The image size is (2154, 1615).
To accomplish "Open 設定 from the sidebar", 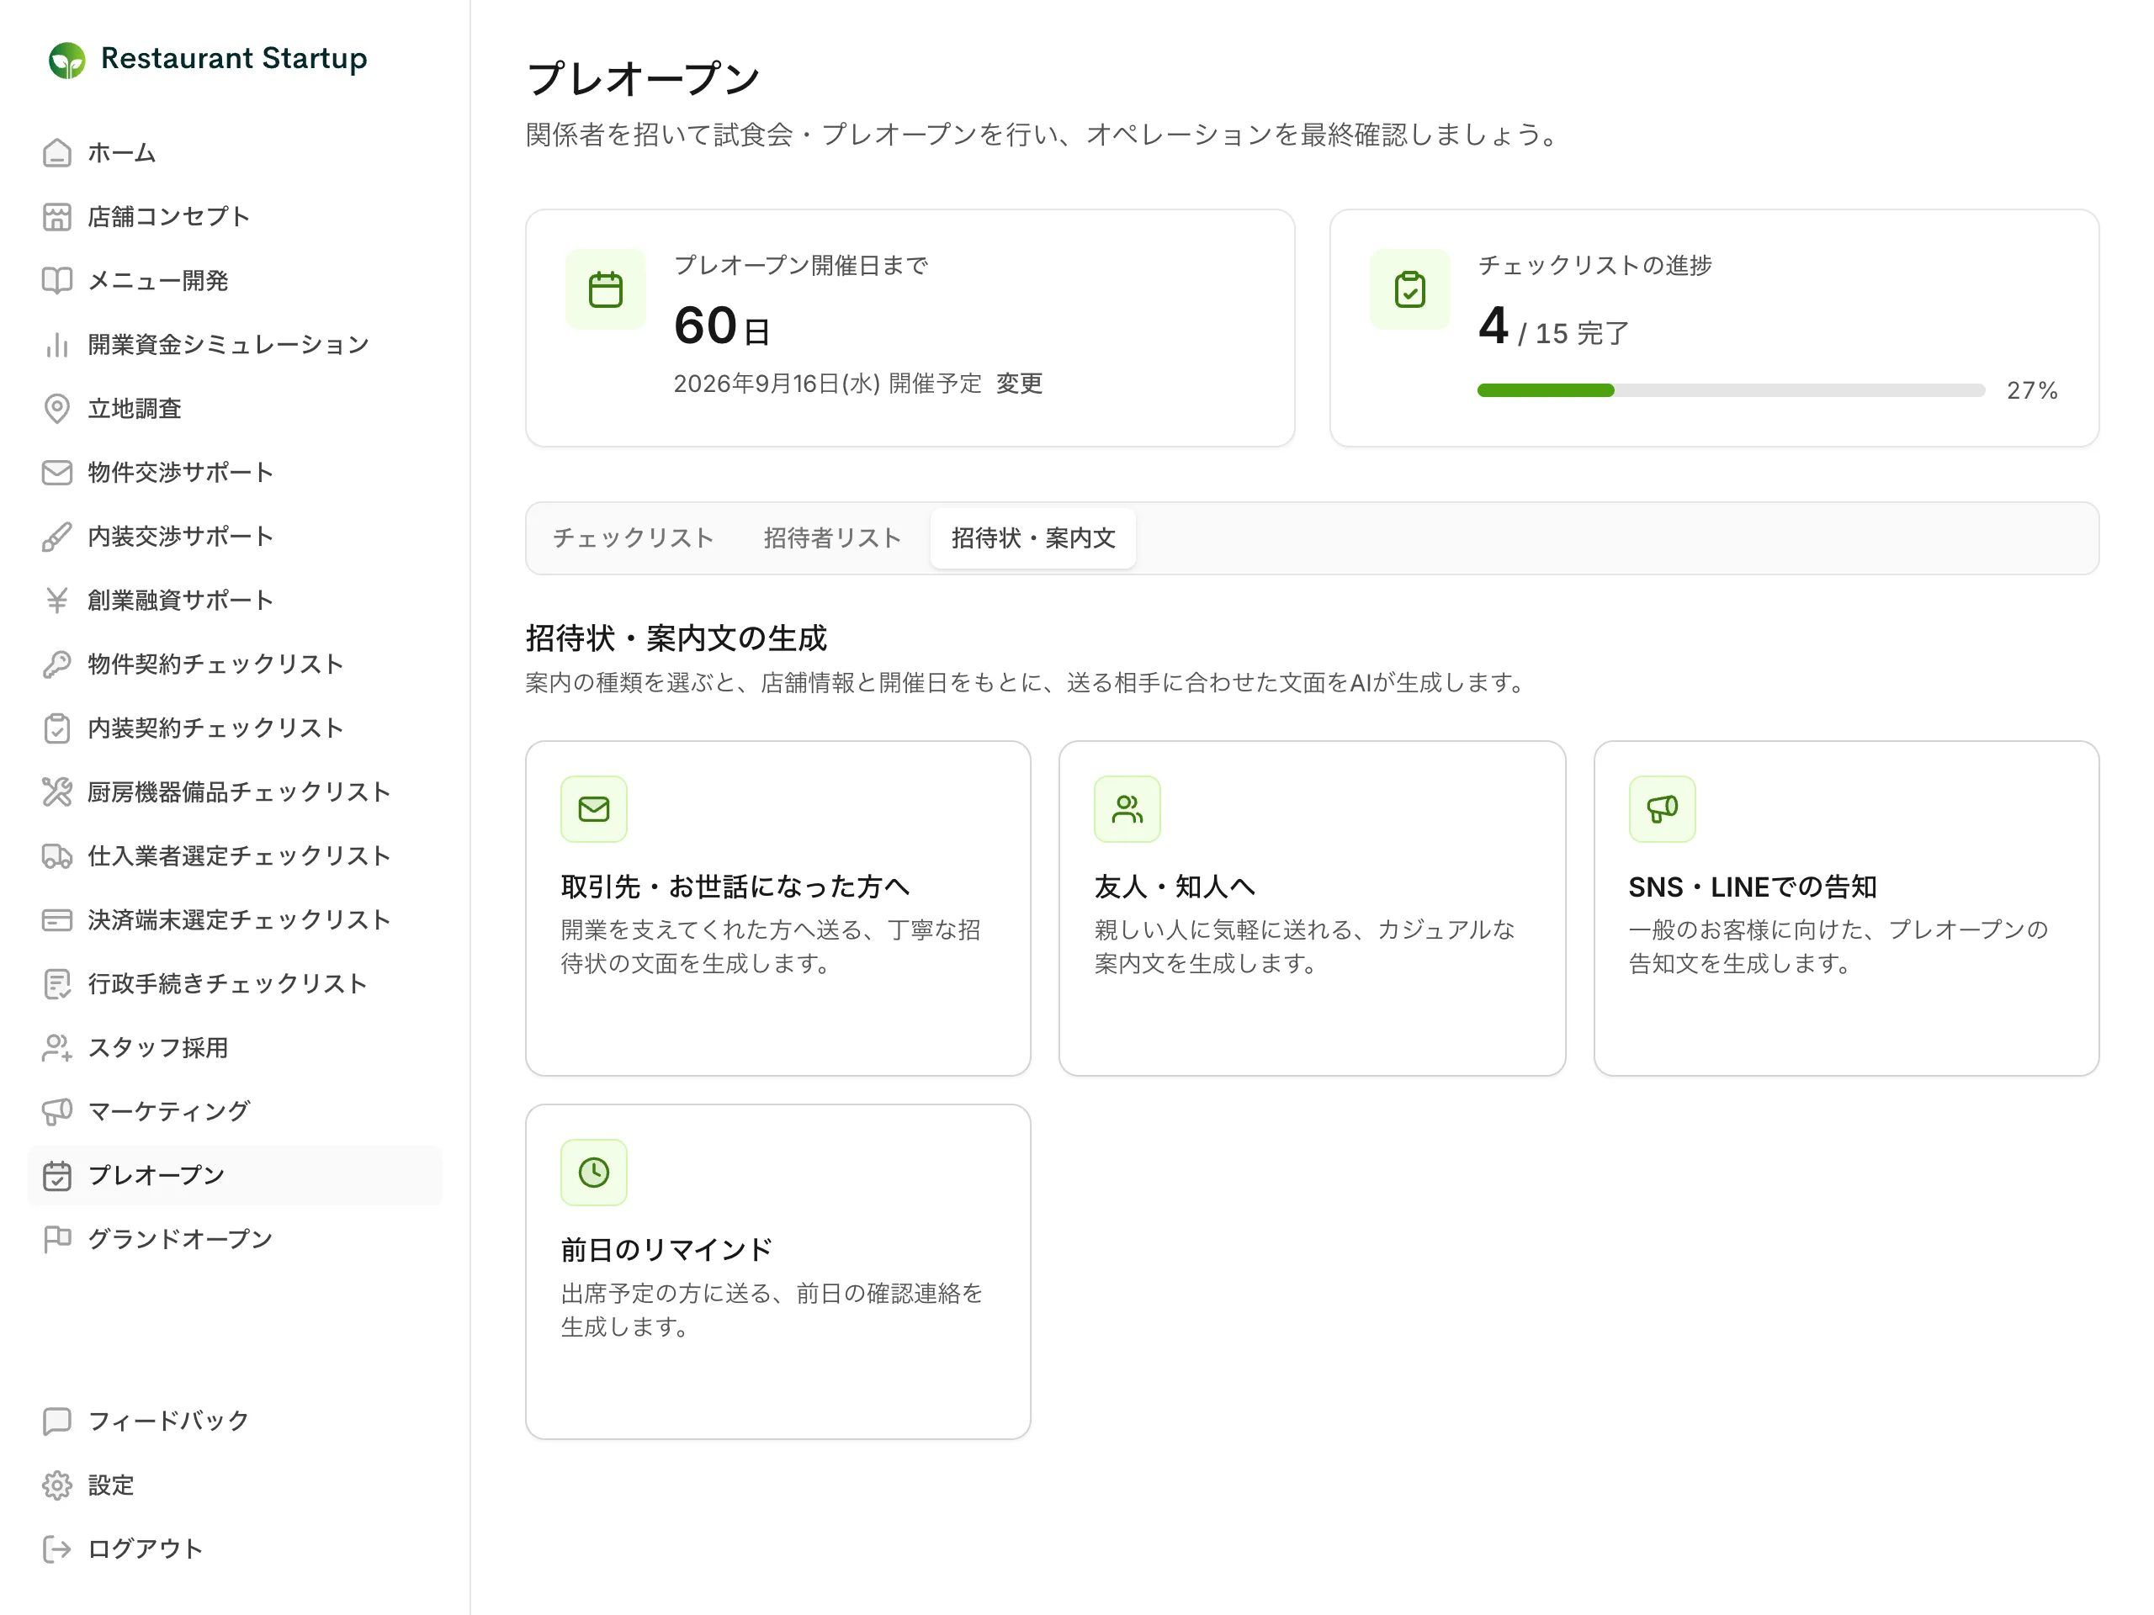I will 235,1485.
